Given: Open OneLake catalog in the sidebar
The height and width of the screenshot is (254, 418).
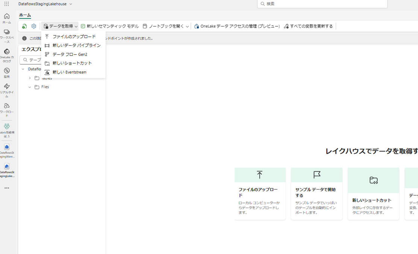Looking at the screenshot, I should 7,56.
